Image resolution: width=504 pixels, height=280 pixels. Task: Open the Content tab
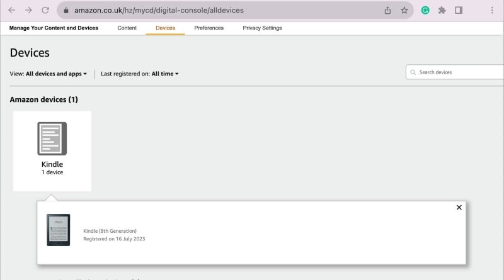[127, 28]
